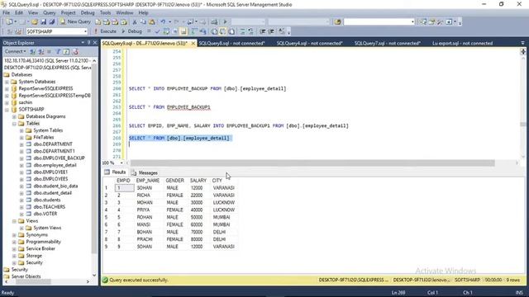
Task: Click the Disconnect icon in Object Explorer
Action: [41, 51]
